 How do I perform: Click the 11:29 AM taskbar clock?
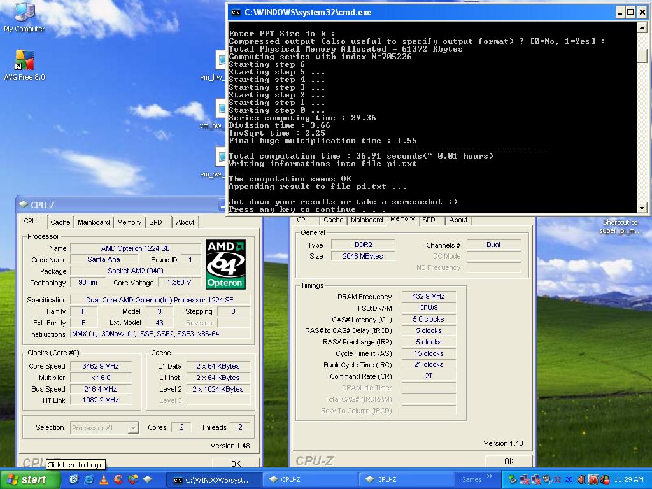[628, 479]
